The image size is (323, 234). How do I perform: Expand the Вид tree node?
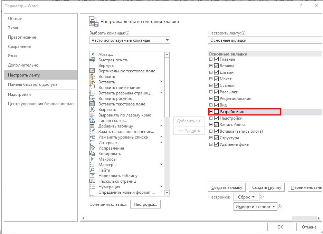tap(211, 105)
